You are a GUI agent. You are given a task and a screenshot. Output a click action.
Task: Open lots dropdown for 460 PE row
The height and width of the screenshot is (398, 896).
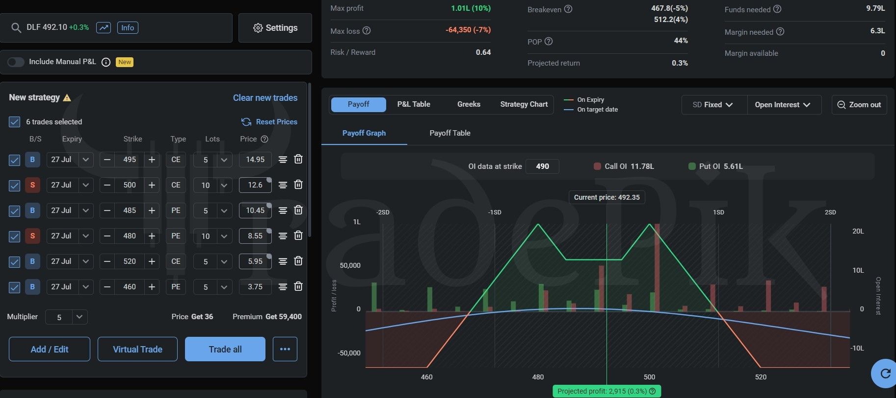[x=224, y=287]
